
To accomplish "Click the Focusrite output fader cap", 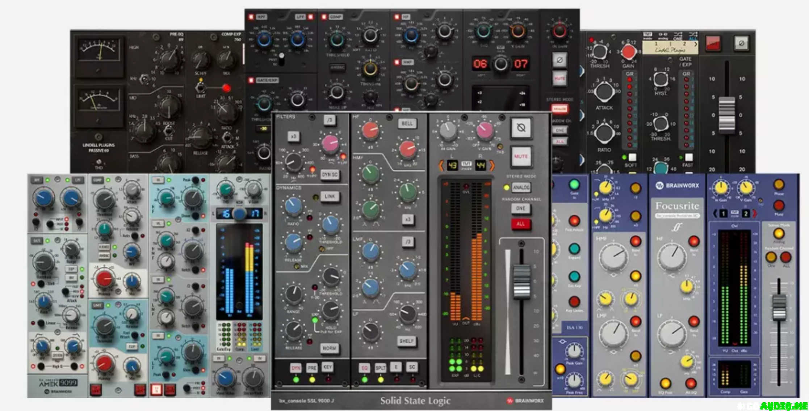I will pos(779,308).
